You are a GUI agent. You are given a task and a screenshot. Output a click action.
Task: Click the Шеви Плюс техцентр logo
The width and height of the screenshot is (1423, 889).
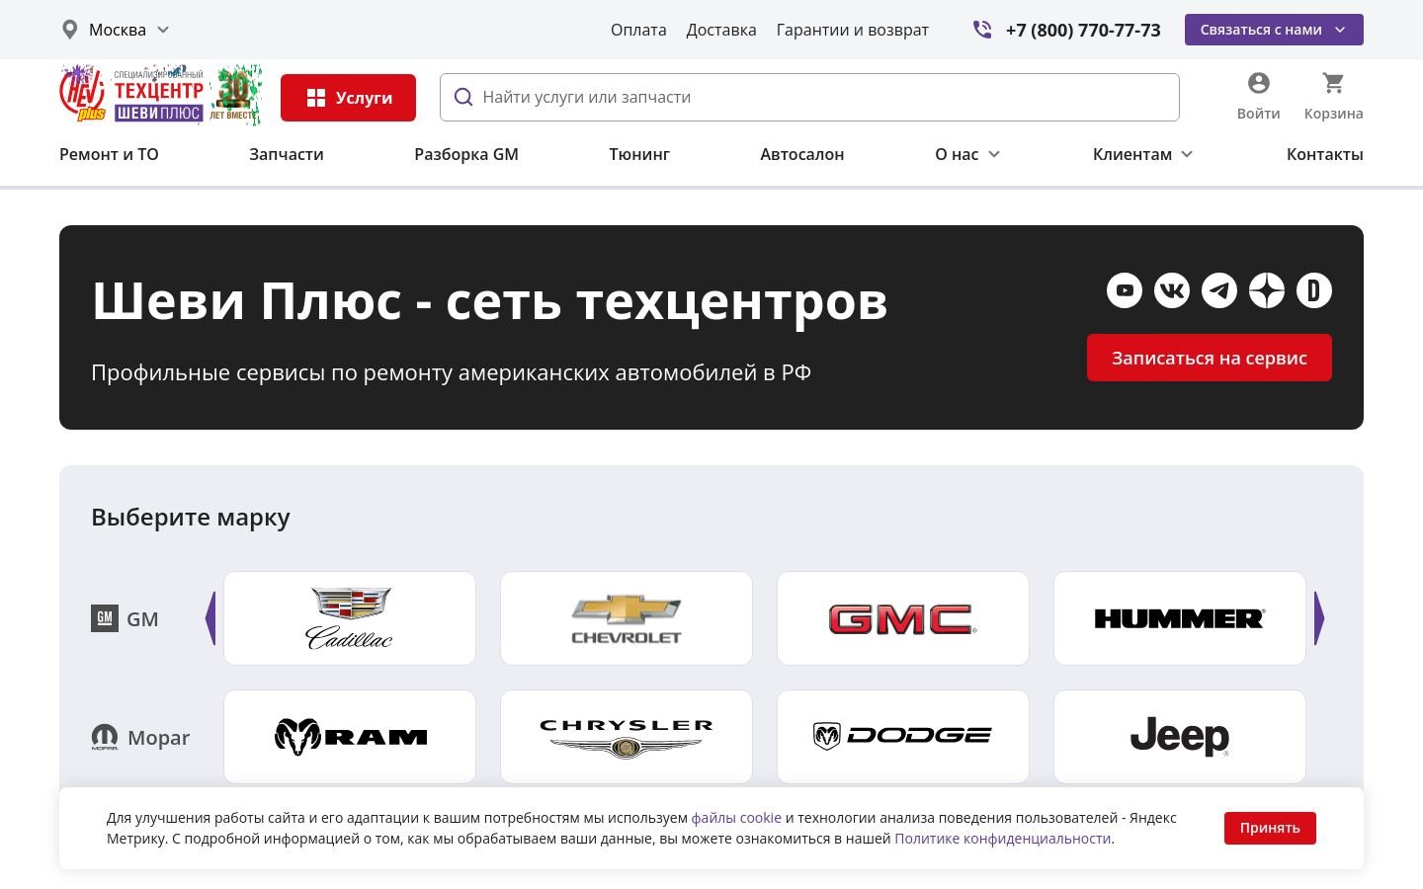click(x=161, y=96)
